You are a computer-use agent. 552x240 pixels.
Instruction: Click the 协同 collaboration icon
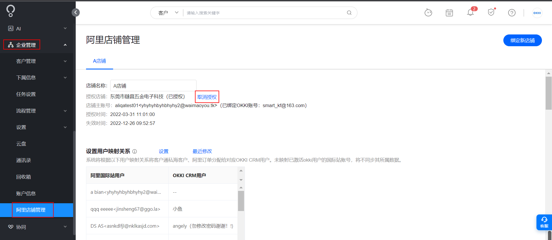click(x=11, y=227)
